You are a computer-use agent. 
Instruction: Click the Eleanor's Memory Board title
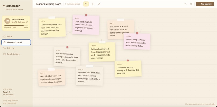pos(48,4)
